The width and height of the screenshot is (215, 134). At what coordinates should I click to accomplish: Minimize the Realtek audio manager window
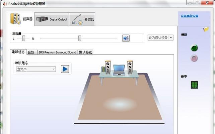(x=190, y=3)
